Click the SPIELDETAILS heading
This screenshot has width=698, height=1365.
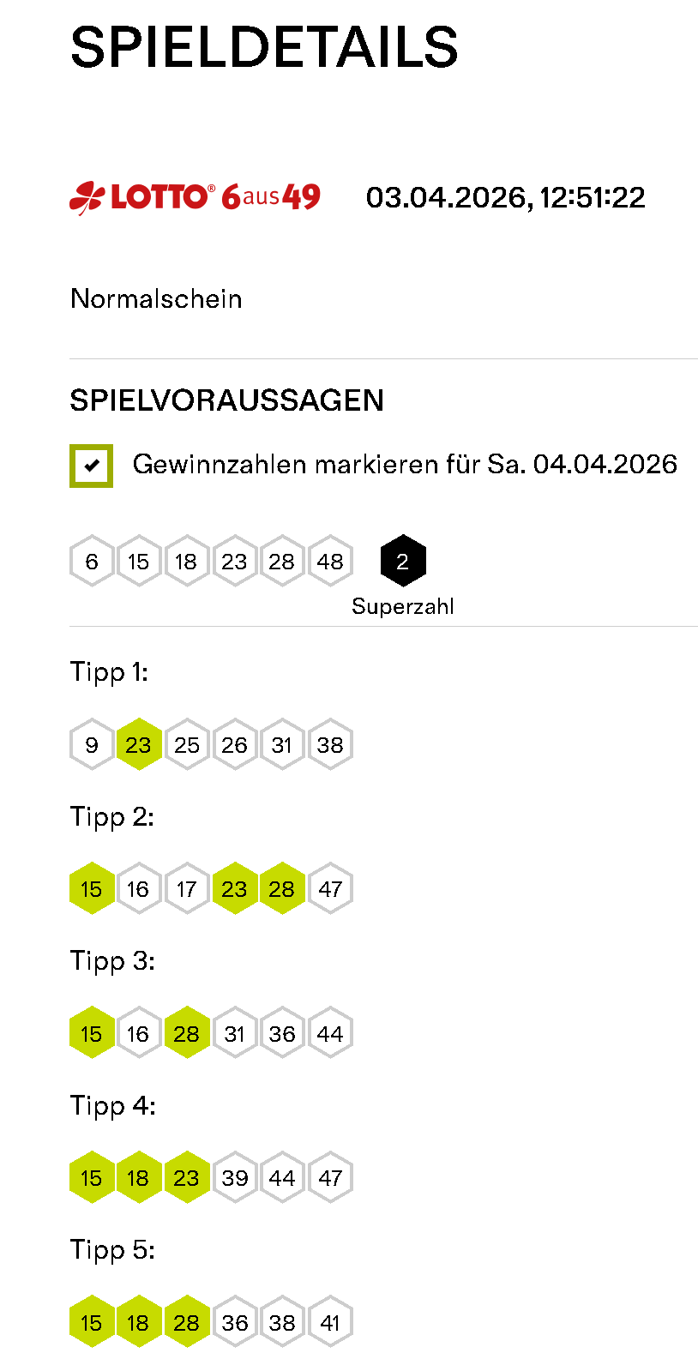point(264,47)
